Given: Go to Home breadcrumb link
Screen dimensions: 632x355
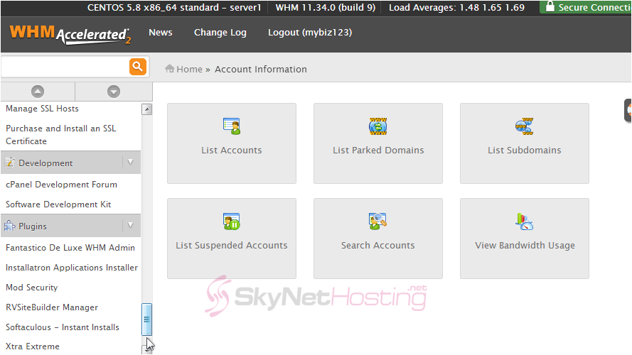Looking at the screenshot, I should tap(189, 70).
